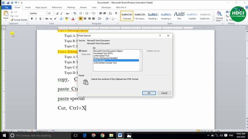Click the Shrink Font icon
The height and width of the screenshot is (139, 248).
click(61, 14)
